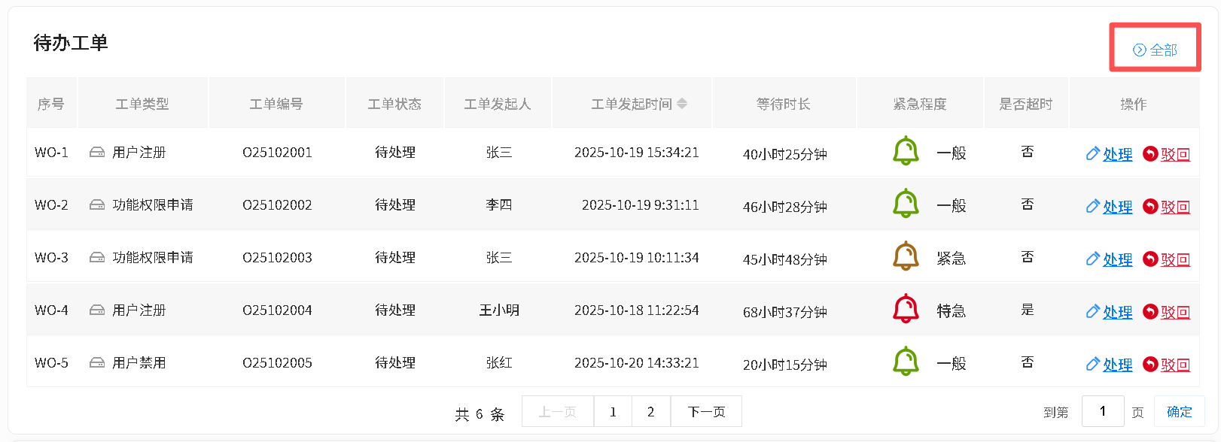Image resolution: width=1221 pixels, height=442 pixels.
Task: Click the 工单类型 column header
Action: [142, 104]
